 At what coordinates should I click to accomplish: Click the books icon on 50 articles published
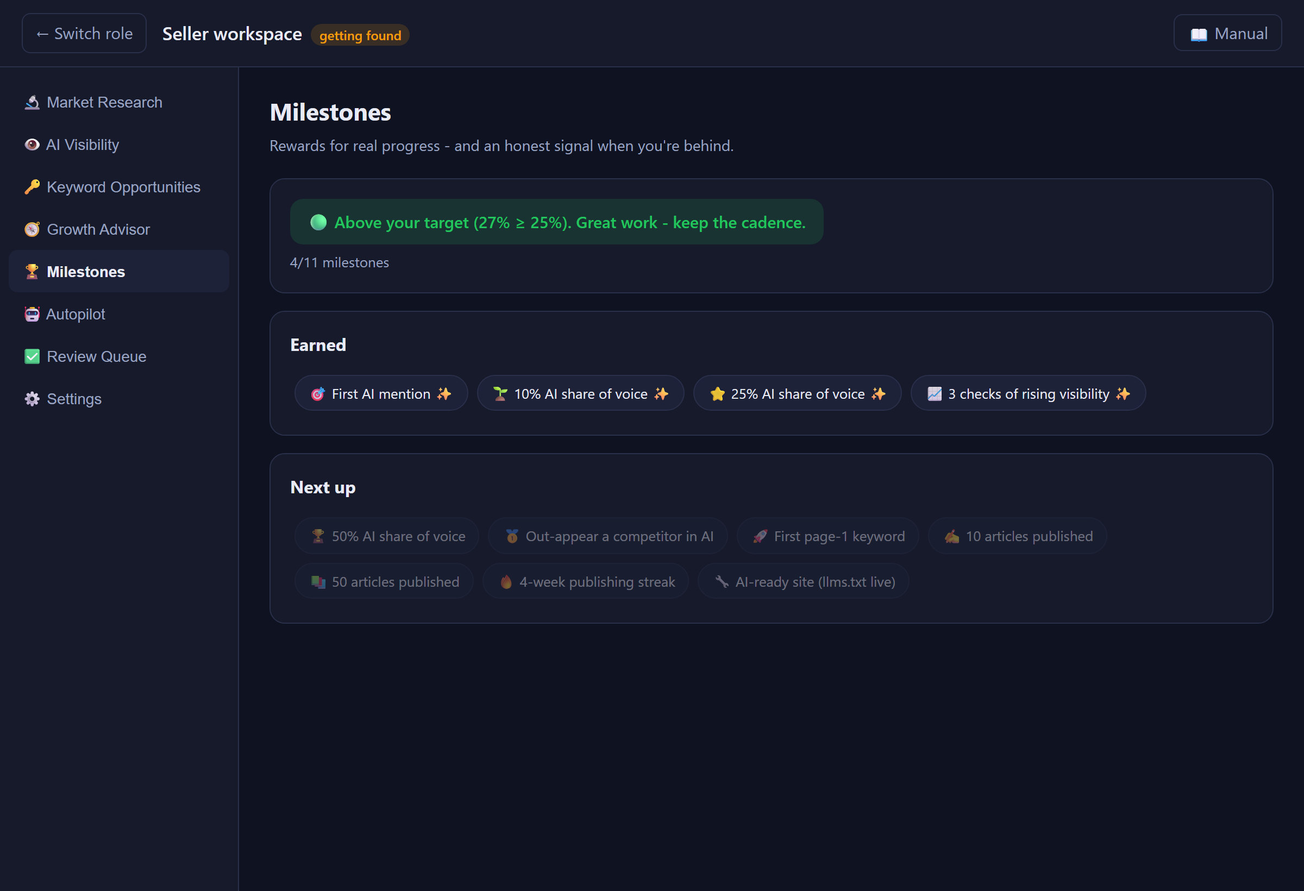(x=318, y=582)
